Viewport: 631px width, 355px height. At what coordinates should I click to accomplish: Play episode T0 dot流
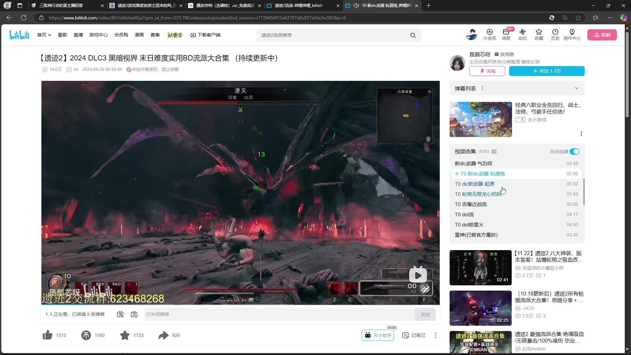[x=516, y=214]
